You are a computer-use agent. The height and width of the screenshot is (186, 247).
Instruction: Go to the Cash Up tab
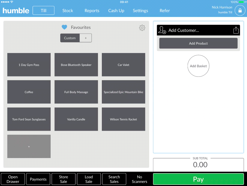[x=116, y=11]
